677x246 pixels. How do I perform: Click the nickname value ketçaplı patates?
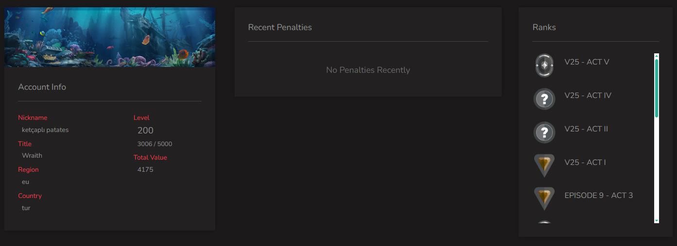point(45,130)
